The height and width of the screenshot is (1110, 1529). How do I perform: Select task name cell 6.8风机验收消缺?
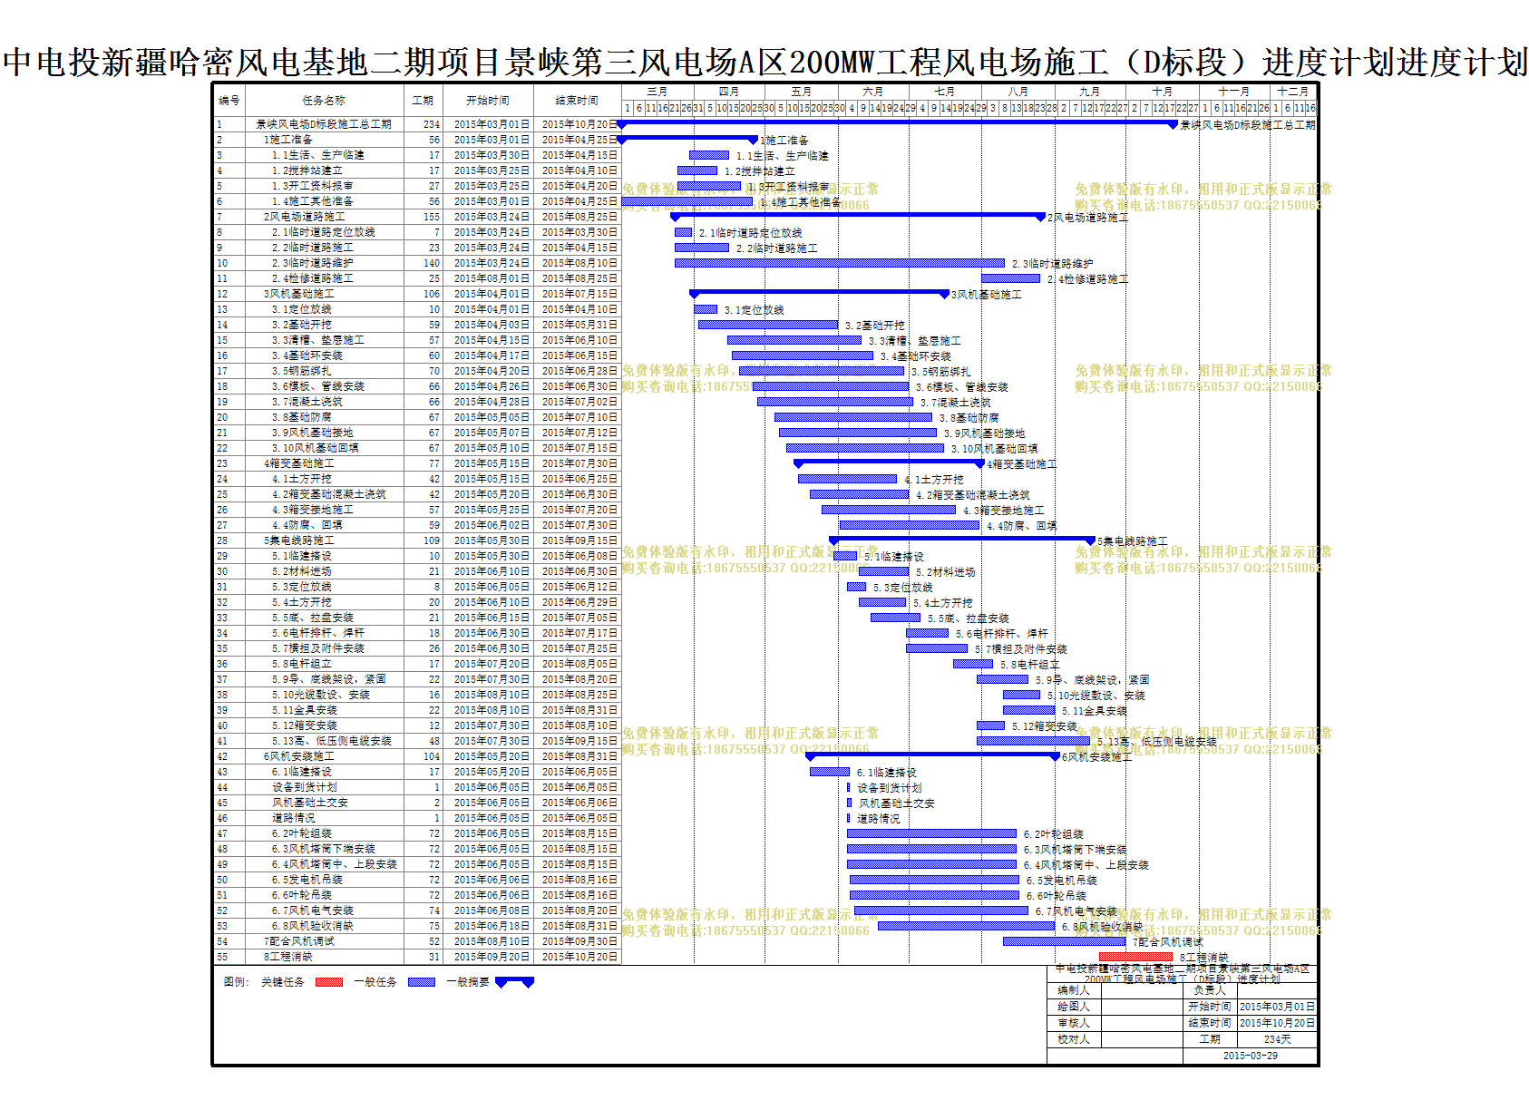(325, 926)
